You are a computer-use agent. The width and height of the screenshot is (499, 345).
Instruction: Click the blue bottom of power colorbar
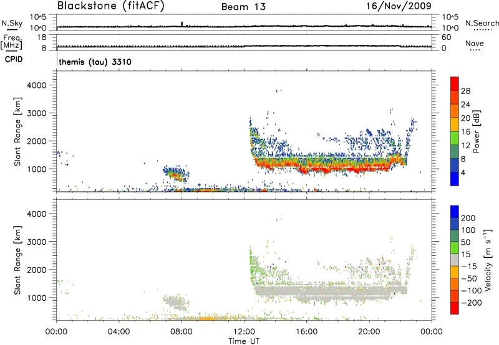coord(455,179)
